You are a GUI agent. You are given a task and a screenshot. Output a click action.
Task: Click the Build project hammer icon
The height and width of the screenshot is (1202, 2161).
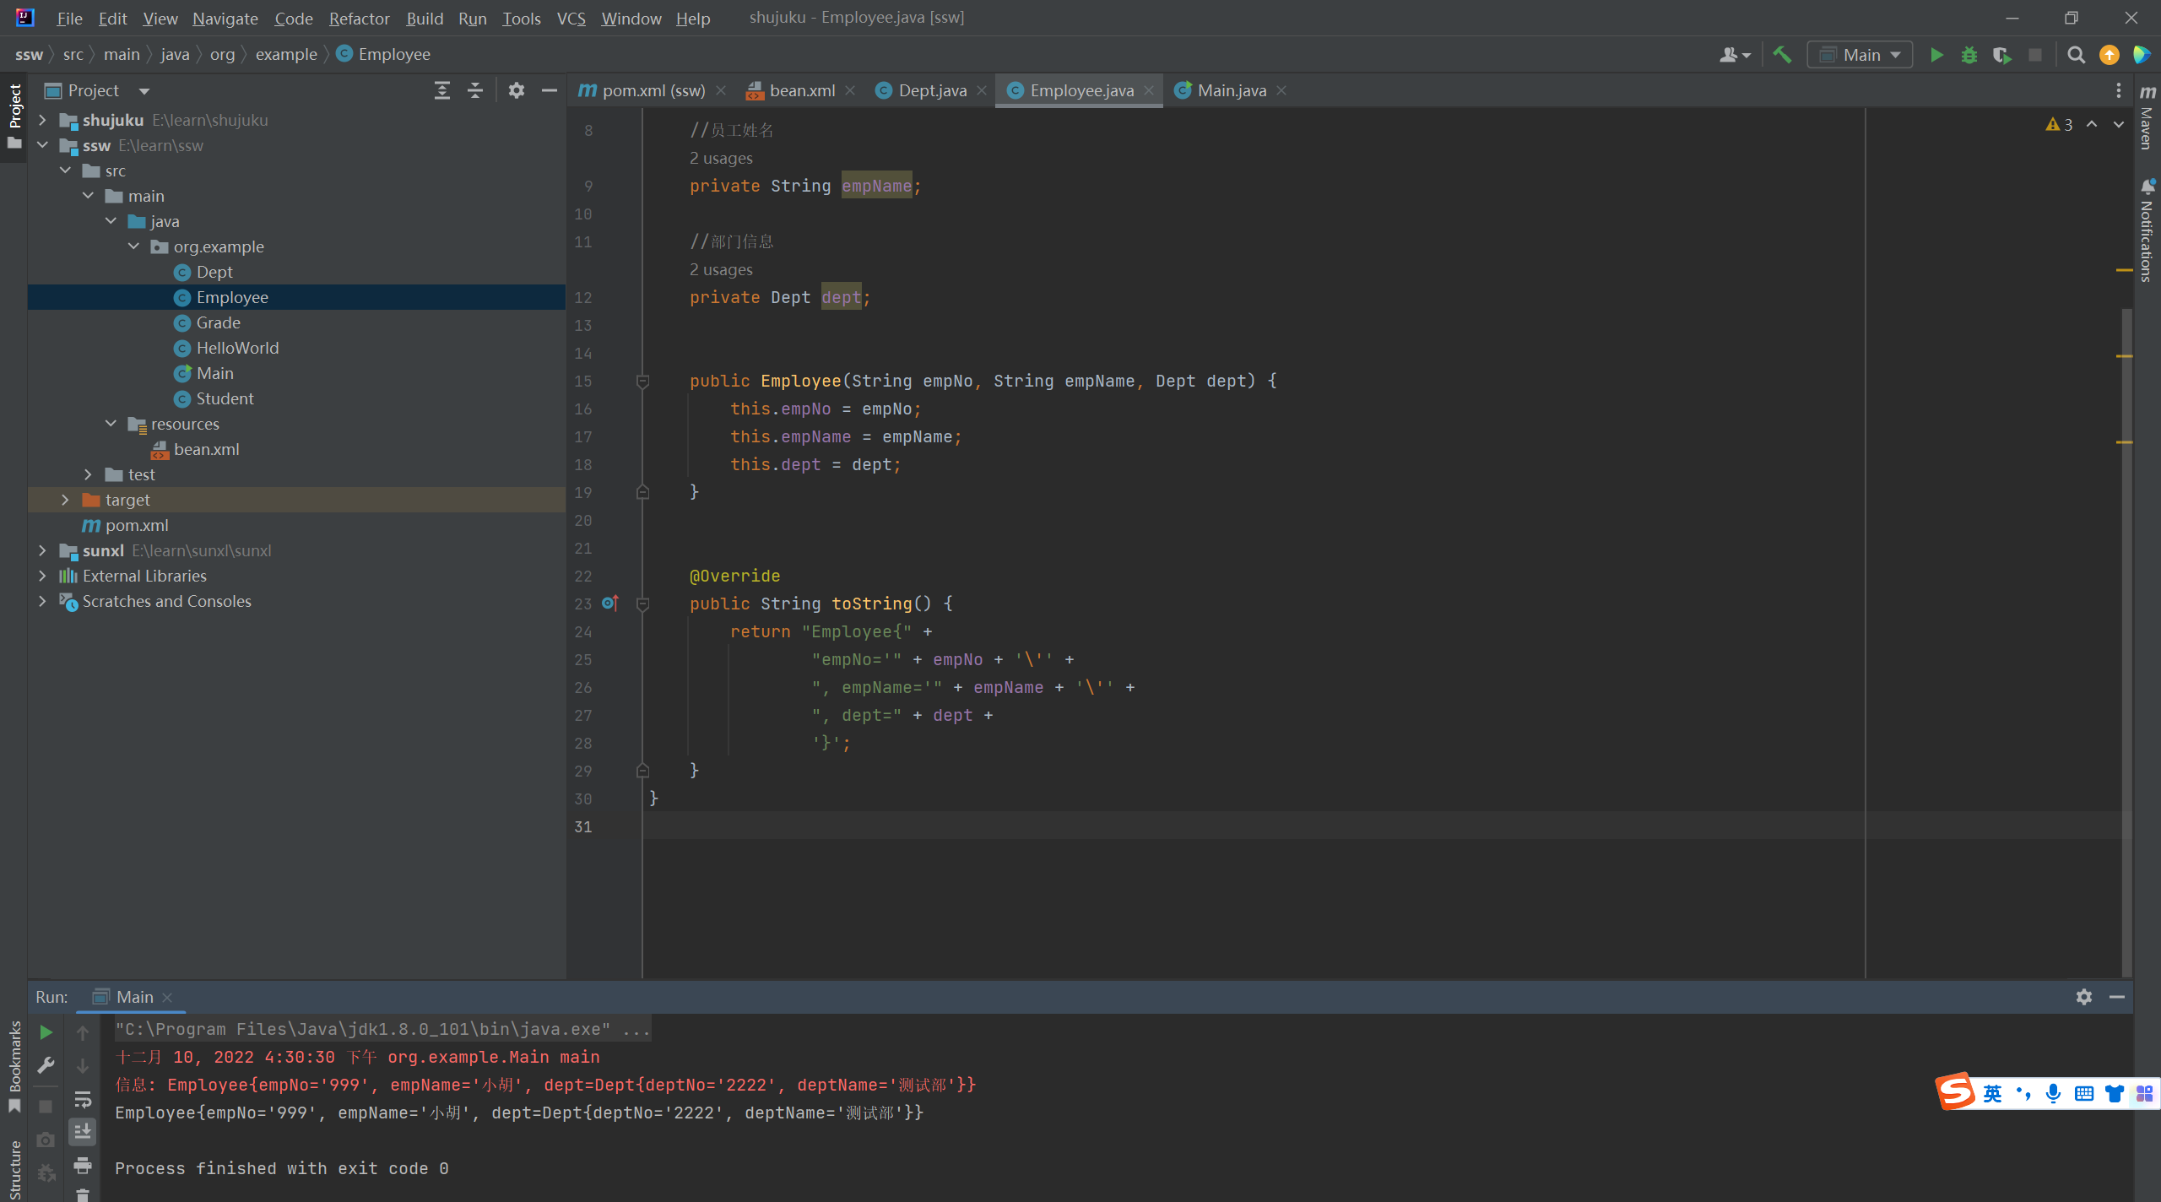[x=1782, y=55]
